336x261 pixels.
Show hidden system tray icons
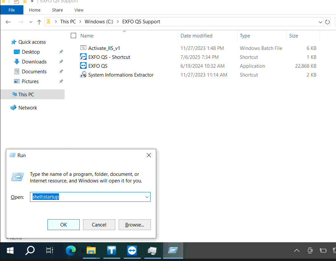tap(297, 250)
